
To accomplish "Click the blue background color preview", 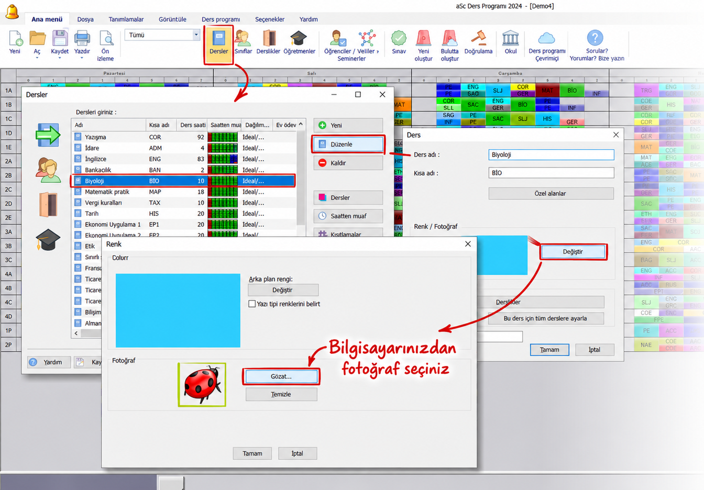I will [x=178, y=310].
